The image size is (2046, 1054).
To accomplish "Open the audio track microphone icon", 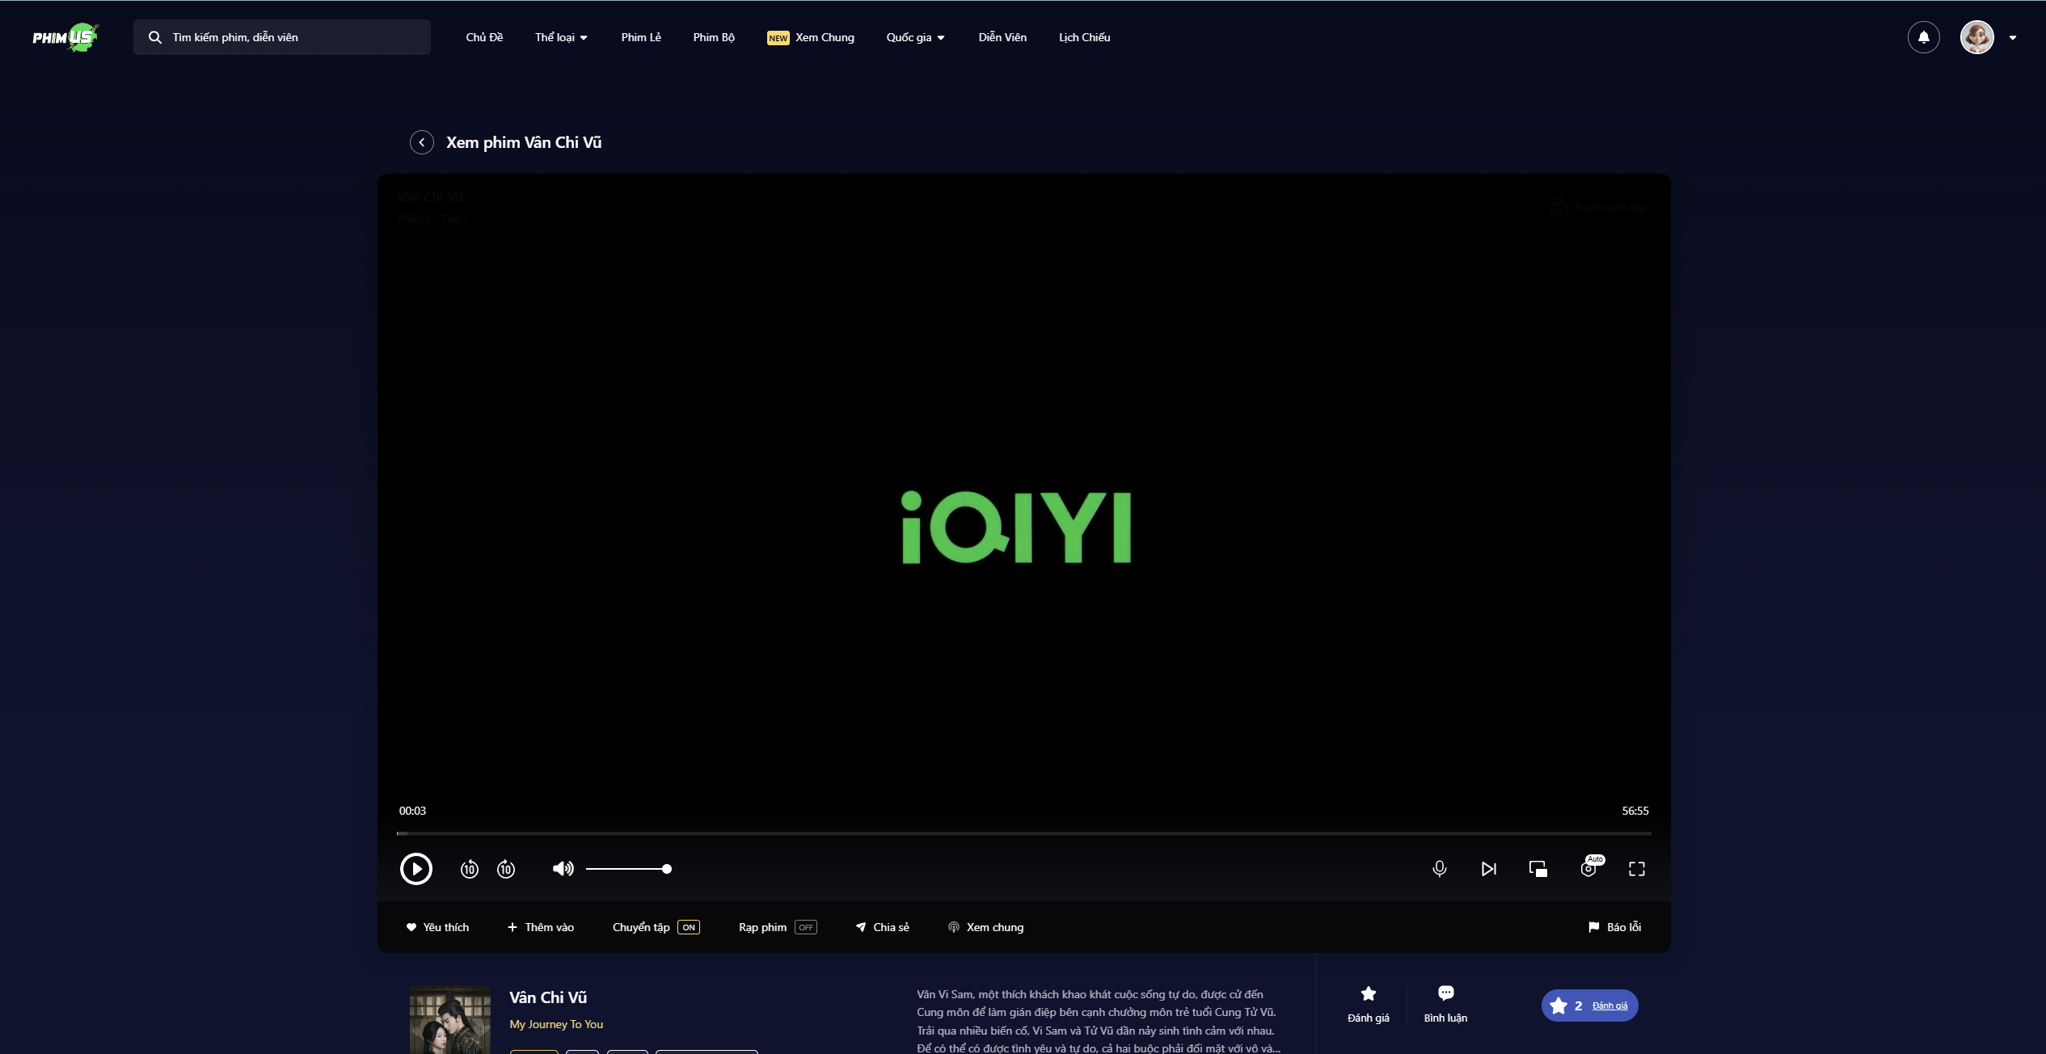I will tap(1439, 869).
